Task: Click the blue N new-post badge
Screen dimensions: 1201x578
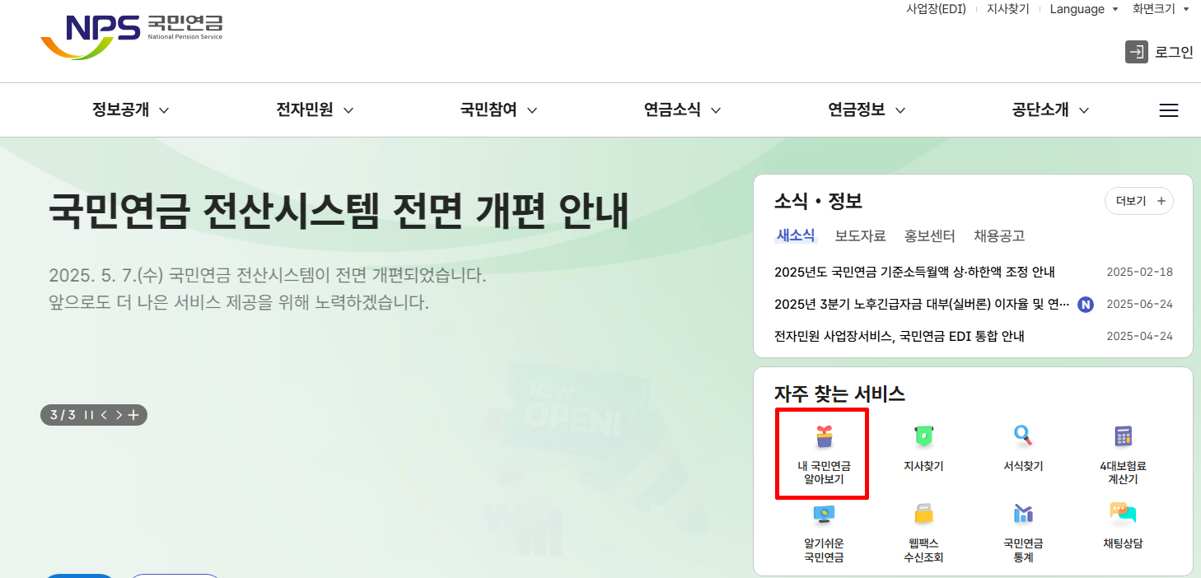Action: (x=1086, y=304)
